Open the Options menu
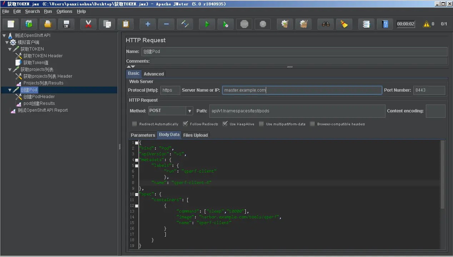The width and height of the screenshot is (453, 257). click(x=64, y=11)
